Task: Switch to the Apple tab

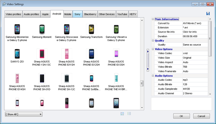Action: click(45, 14)
